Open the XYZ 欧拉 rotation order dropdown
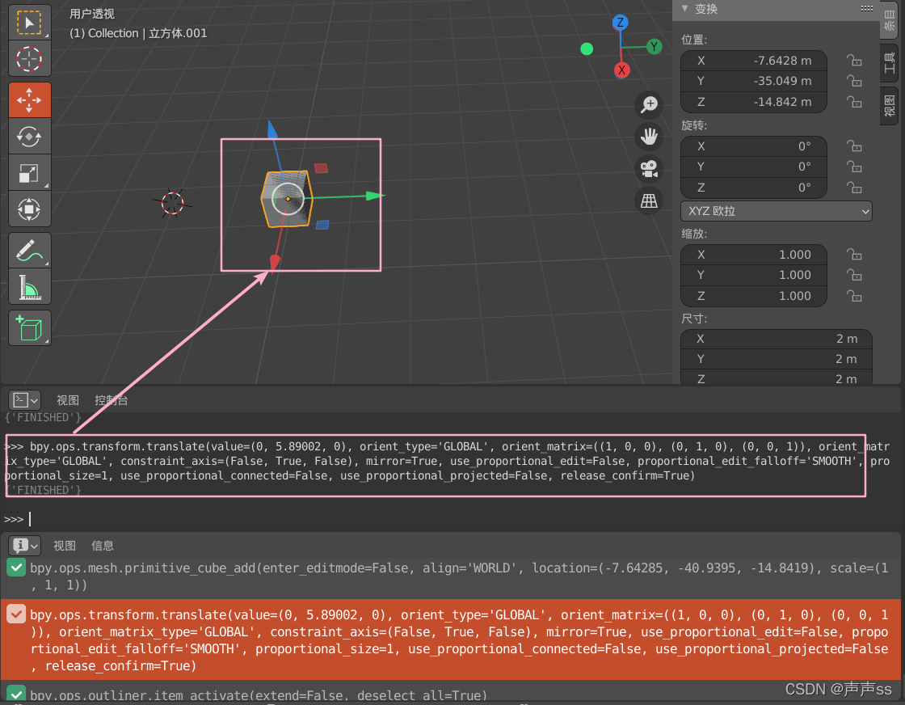Viewport: 905px width, 705px height. pos(776,211)
